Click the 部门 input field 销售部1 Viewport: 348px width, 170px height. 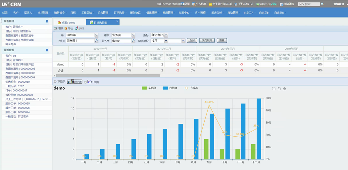[80, 41]
